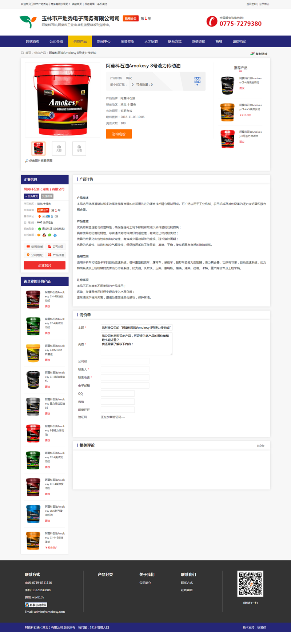The image size is (291, 632).
Task: Click the orange chat bubble service icon
Action: tap(39, 235)
